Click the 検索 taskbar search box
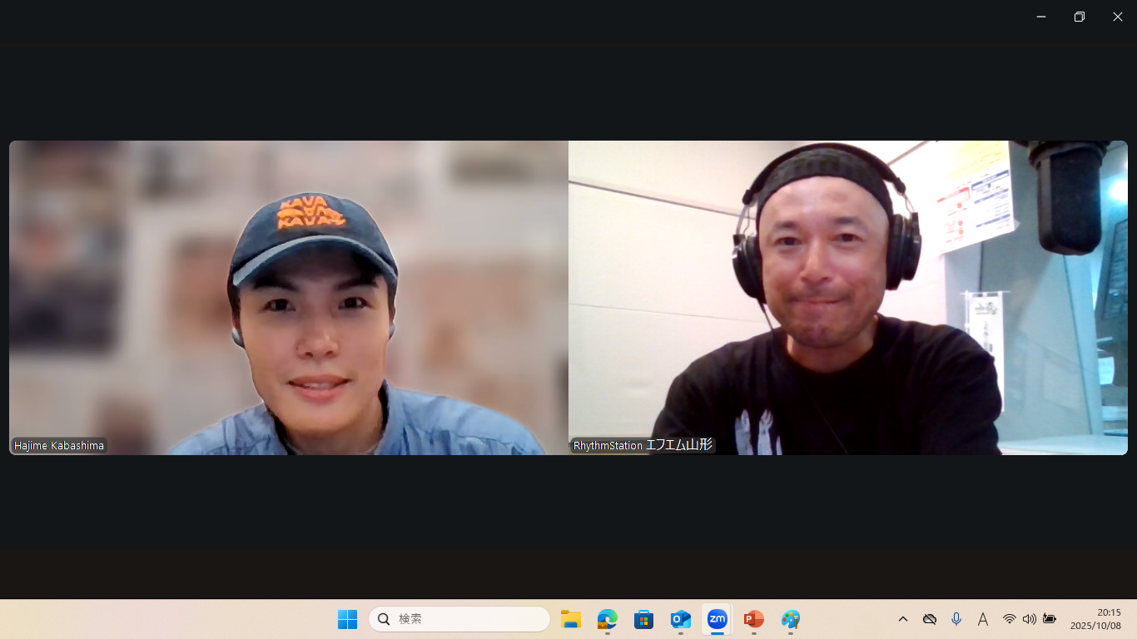Screen dimensions: 1137x639 (x=459, y=619)
